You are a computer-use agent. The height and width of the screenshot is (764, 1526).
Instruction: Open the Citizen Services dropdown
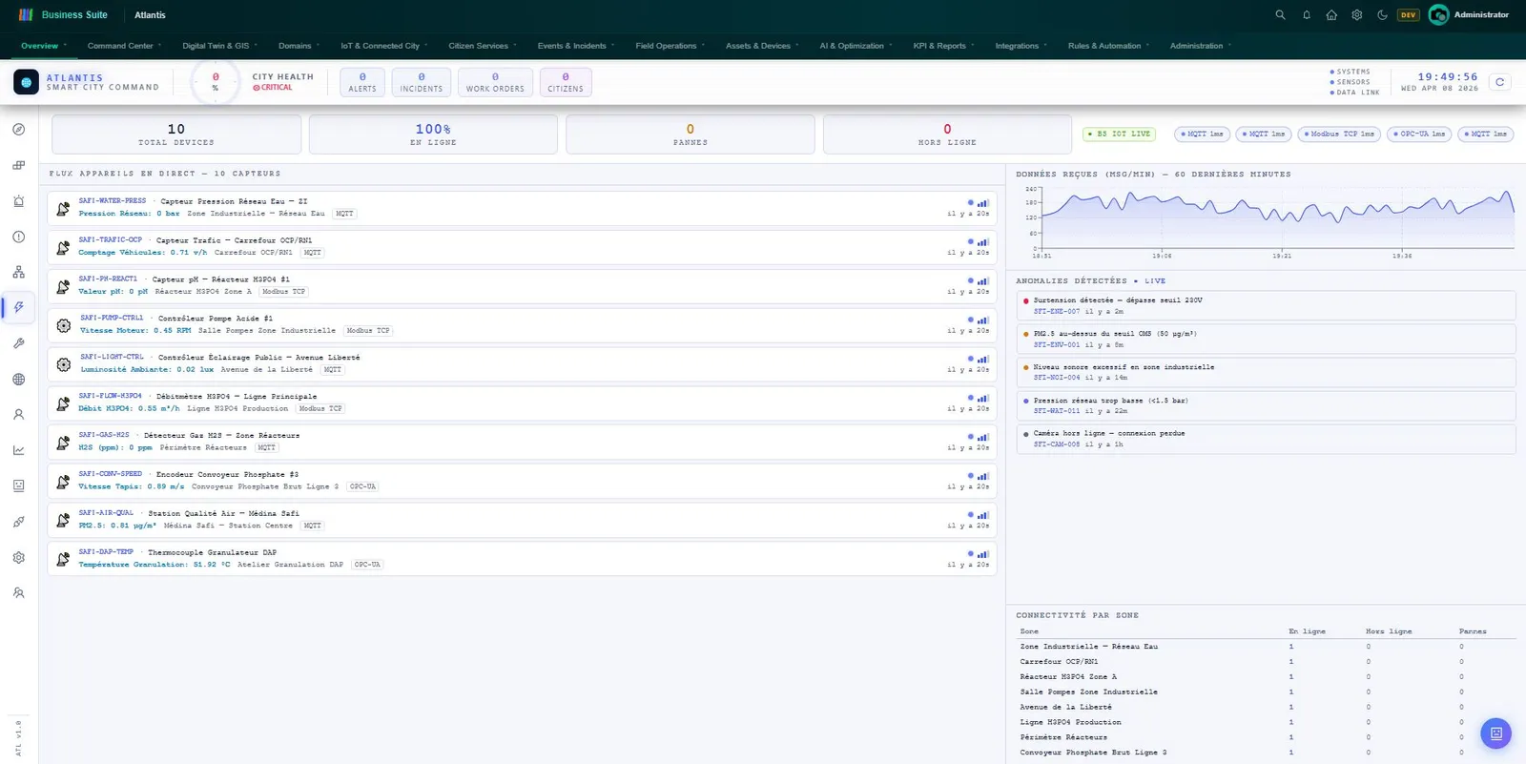(x=483, y=46)
